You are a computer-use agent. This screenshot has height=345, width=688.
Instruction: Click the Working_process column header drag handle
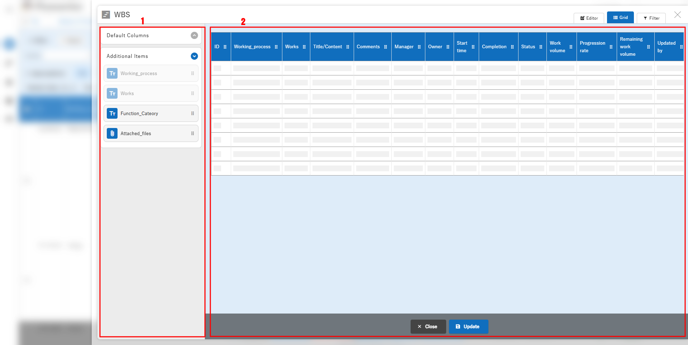pyautogui.click(x=276, y=47)
